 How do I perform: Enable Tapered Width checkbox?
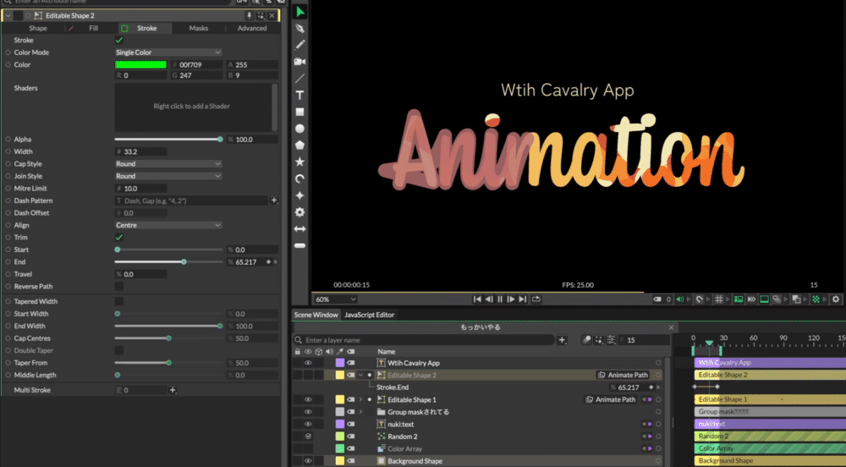[119, 301]
